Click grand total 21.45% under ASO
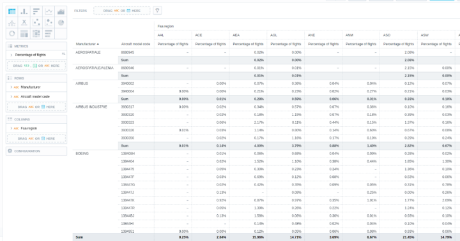 (x=408, y=237)
